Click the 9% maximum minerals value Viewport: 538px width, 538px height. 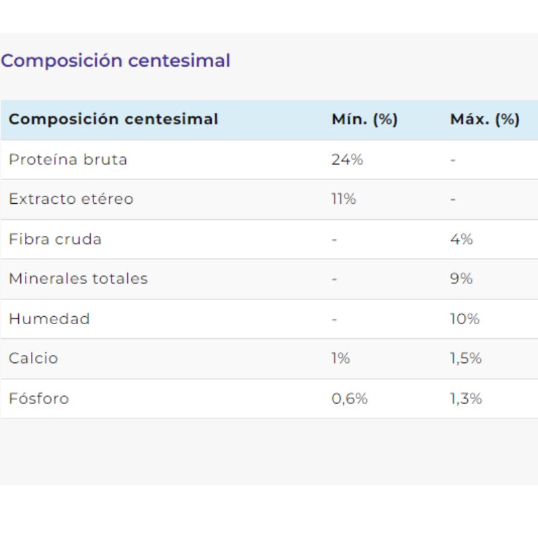[461, 278]
